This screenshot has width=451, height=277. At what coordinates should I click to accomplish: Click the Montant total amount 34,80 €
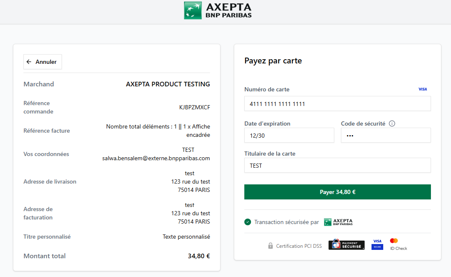199,256
